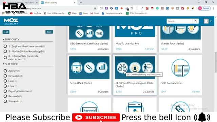Open the News bookmark

(x=83, y=13)
